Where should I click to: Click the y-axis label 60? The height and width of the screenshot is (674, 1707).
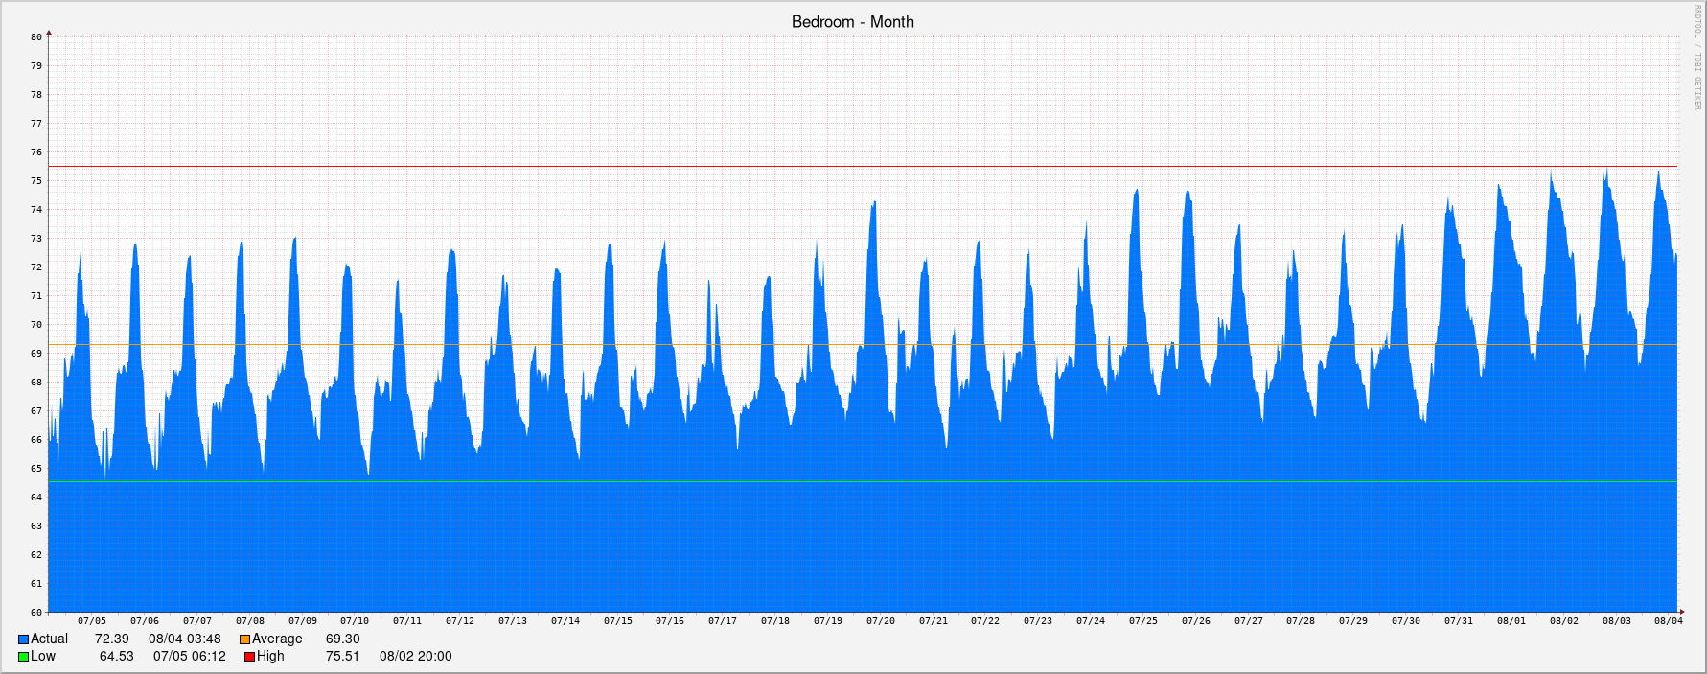[x=36, y=613]
